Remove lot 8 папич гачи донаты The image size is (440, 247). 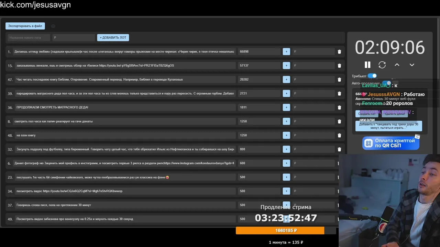click(340, 121)
